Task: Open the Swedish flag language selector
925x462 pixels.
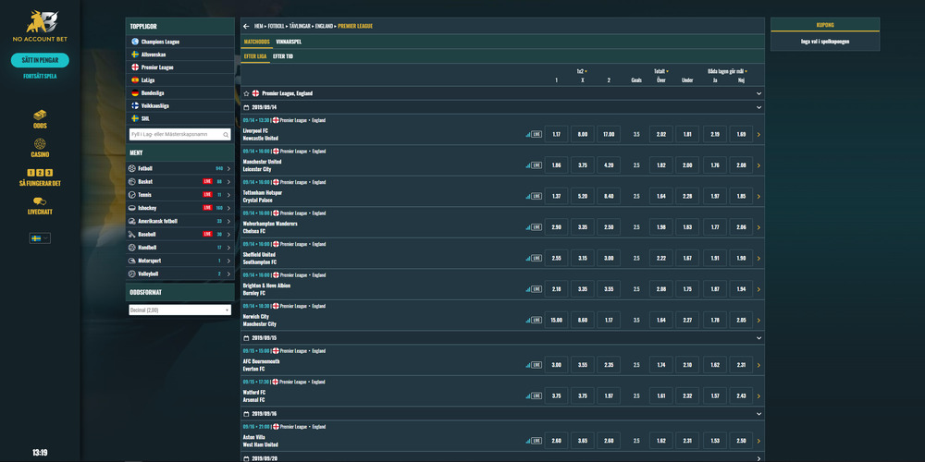Action: click(40, 238)
